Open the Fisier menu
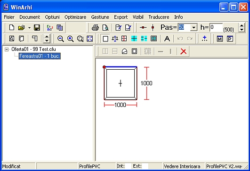Screen dimensions: 250x171 (9, 17)
